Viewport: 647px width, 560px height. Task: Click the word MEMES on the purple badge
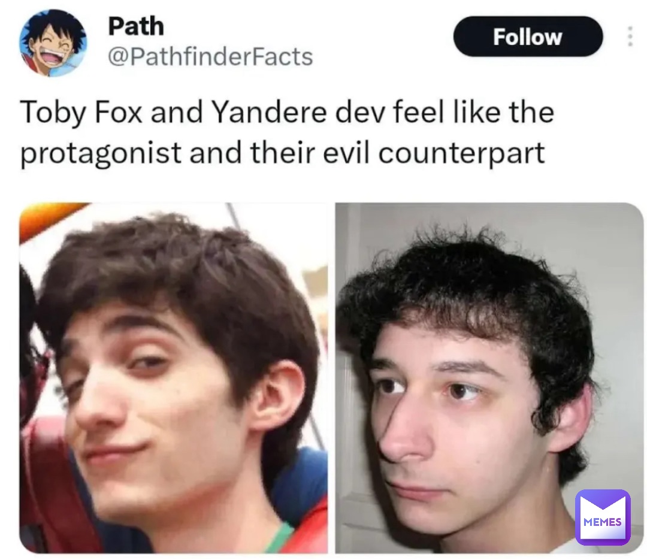point(603,522)
